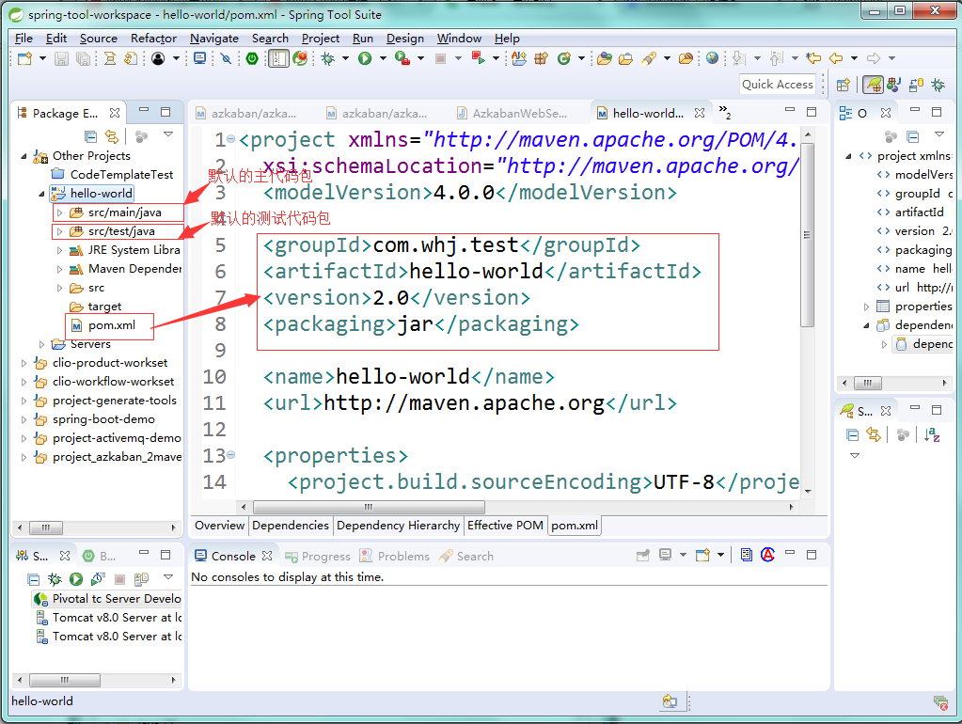The image size is (962, 724).
Task: Collapse the hello-world project node
Action: (41, 194)
